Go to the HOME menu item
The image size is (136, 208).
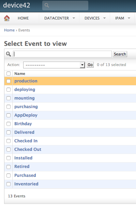(23, 18)
